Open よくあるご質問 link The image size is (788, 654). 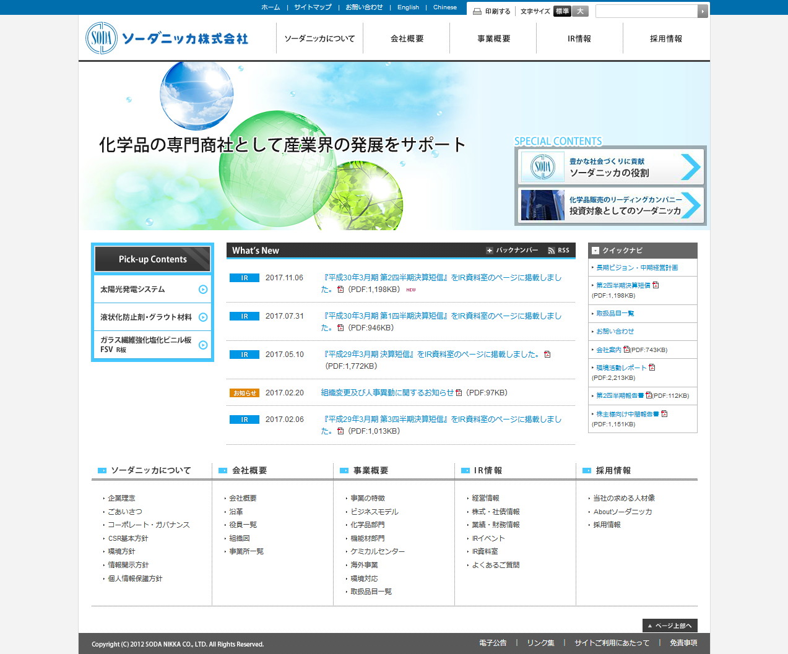point(496,565)
